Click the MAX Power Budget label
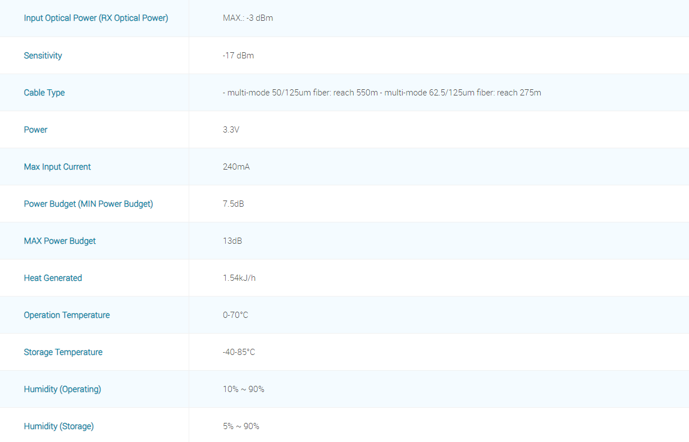The image size is (689, 442). point(60,241)
